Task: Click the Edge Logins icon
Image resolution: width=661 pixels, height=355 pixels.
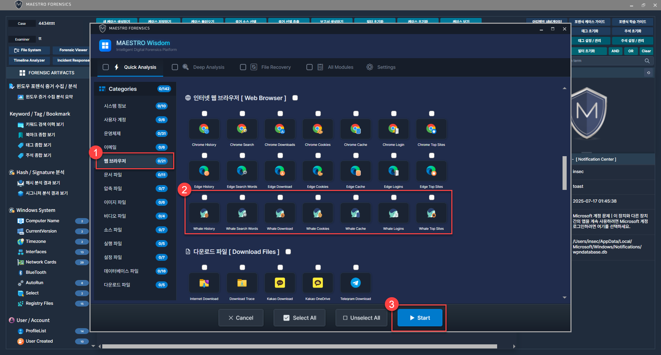Action: (393, 171)
